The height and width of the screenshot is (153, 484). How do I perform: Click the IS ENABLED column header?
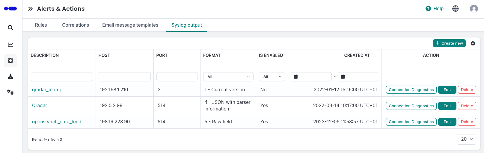click(x=271, y=55)
